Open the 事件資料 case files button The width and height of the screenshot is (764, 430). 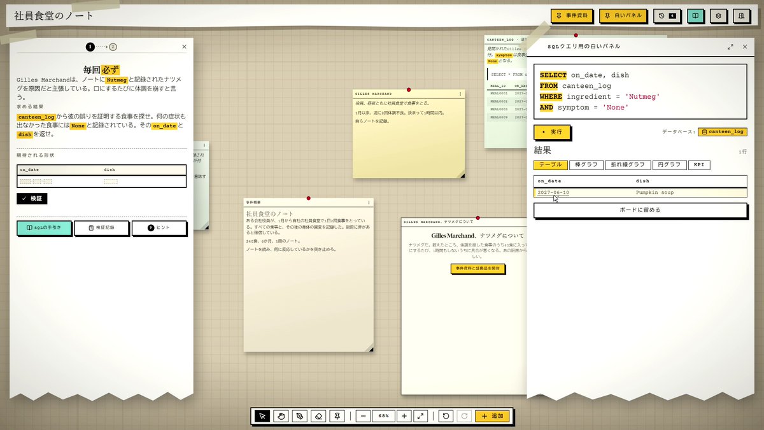[x=572, y=16]
